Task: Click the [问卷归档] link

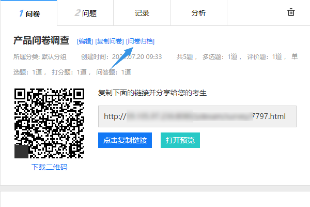Action: (x=140, y=41)
